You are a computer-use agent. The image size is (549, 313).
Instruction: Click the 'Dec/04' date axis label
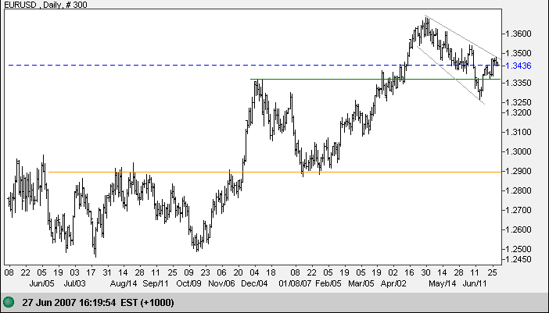[x=254, y=283]
